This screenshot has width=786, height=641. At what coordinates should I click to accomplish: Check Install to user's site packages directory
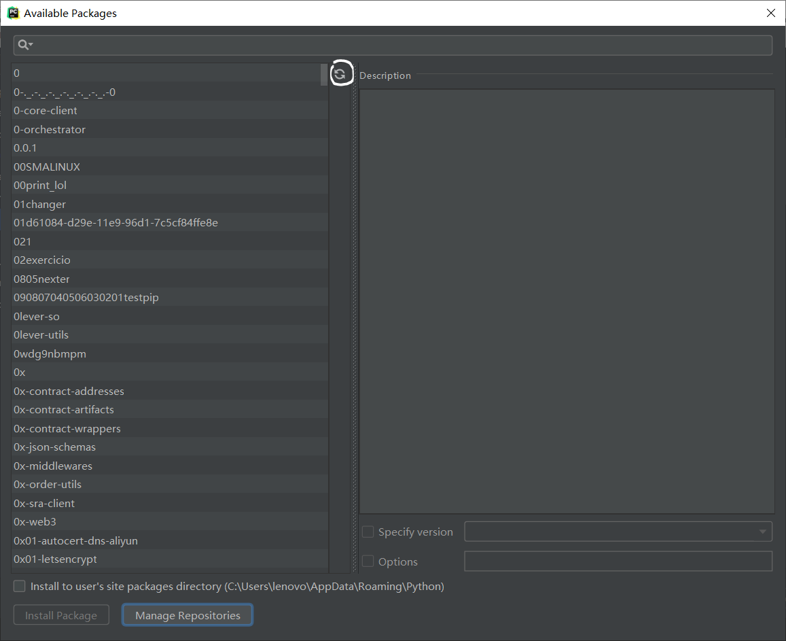[x=20, y=586]
